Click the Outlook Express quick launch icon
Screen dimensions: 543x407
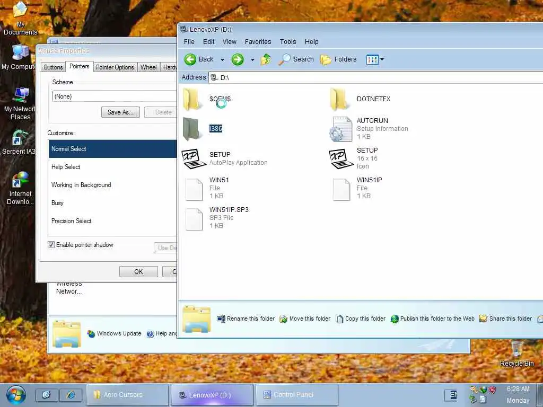tap(47, 395)
